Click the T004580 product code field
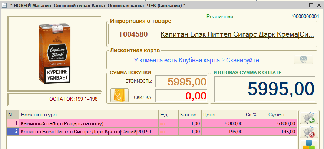324x149 pixels. click(133, 34)
